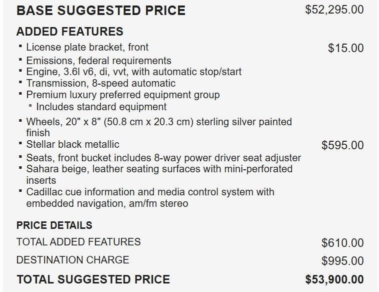Screen dimensions: 379x292
Task: Select the Added Features heading
Action: coord(69,32)
